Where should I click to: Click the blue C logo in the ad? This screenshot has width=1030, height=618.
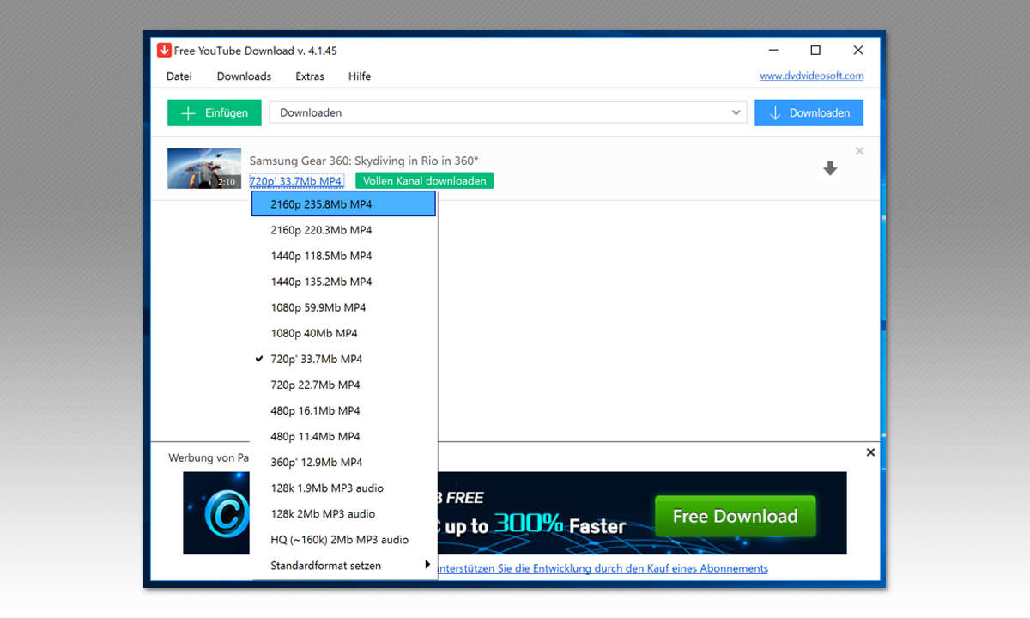point(226,513)
